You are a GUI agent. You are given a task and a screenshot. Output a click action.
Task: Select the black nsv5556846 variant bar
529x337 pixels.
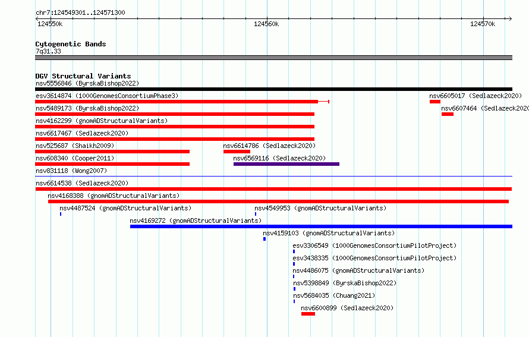point(273,89)
